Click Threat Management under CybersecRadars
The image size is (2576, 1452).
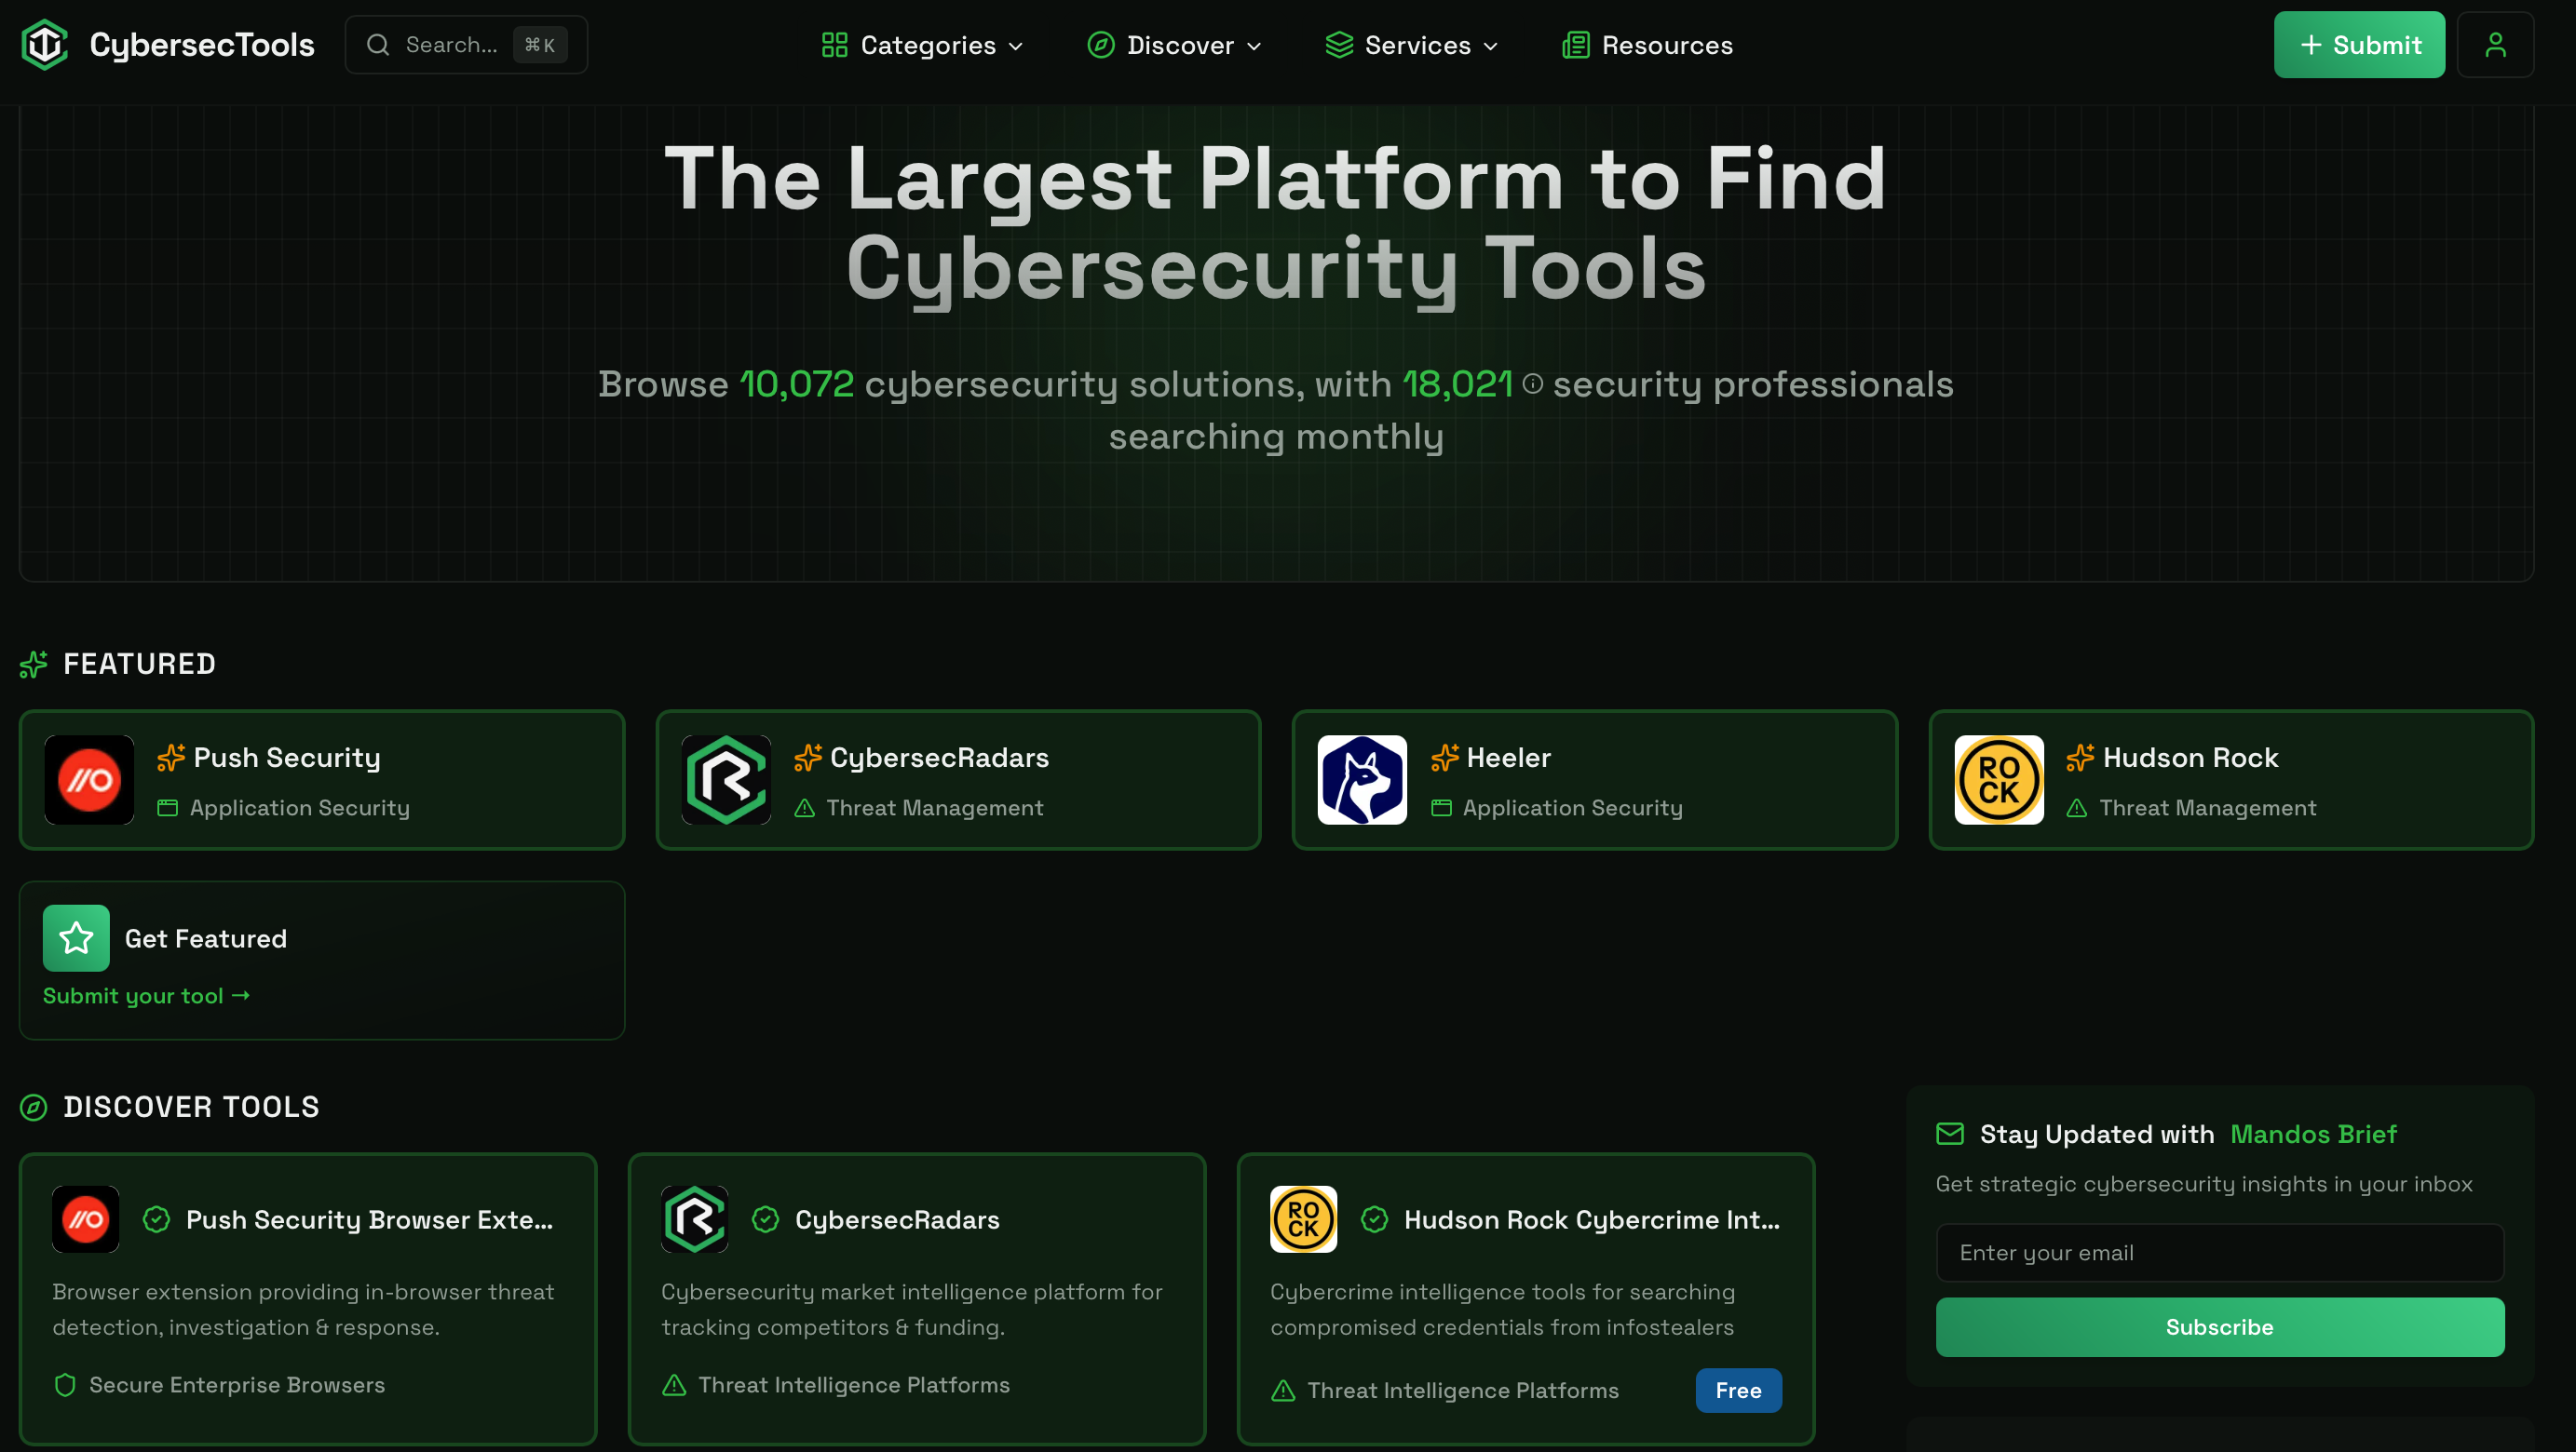coord(935,808)
